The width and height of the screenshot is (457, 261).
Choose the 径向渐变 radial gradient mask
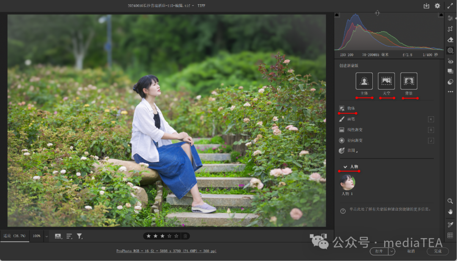pos(351,140)
